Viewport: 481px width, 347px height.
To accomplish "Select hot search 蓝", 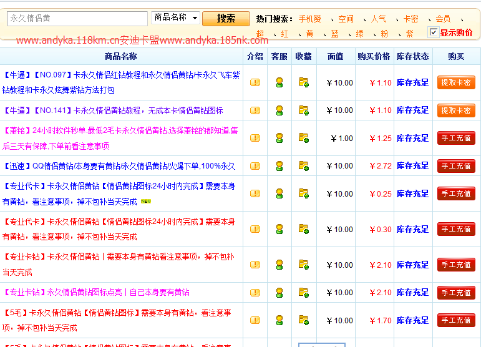I will coord(334,34).
